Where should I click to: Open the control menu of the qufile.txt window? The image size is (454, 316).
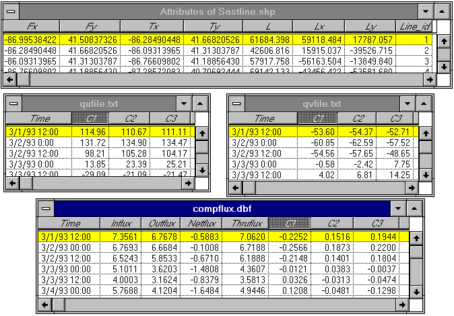click(x=13, y=104)
